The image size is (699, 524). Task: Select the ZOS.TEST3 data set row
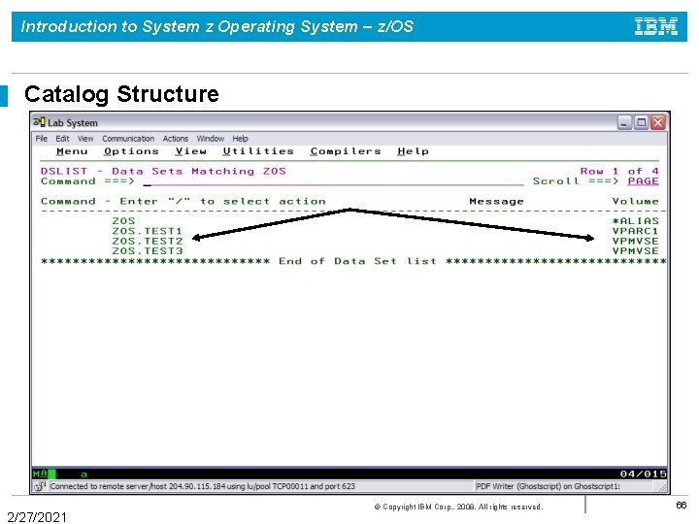(148, 251)
